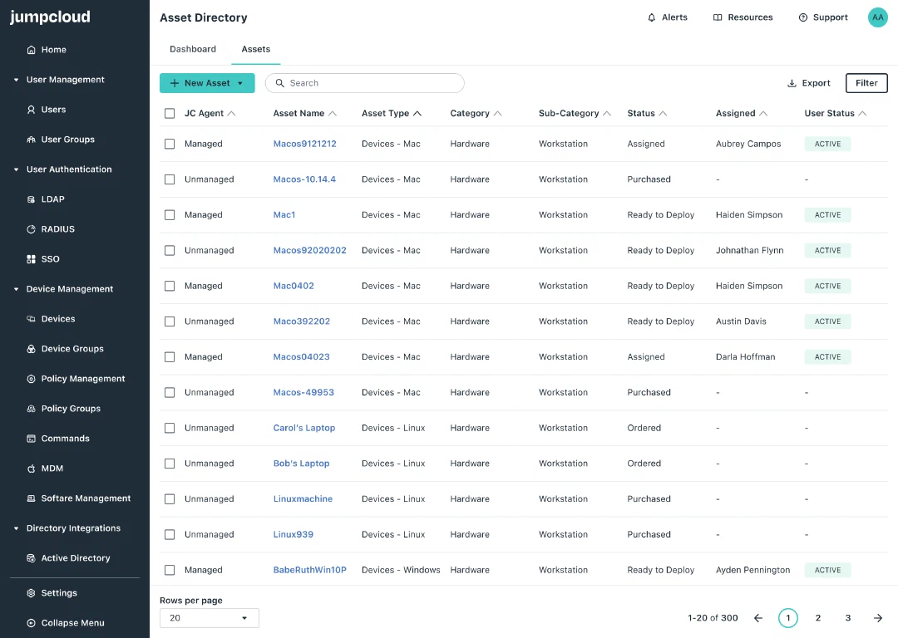Viewport: 898px width, 638px height.
Task: Click the Support help icon
Action: point(803,17)
